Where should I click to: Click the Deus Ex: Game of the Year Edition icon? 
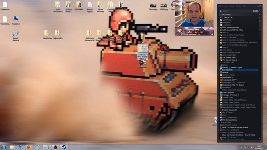click(x=221, y=127)
